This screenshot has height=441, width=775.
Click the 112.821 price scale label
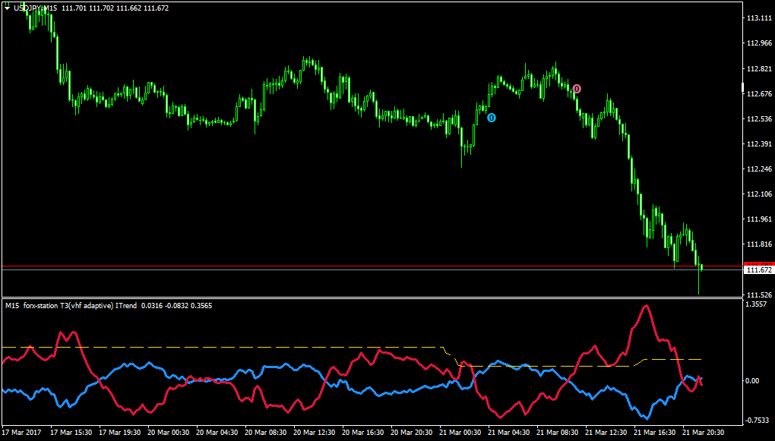pos(759,68)
